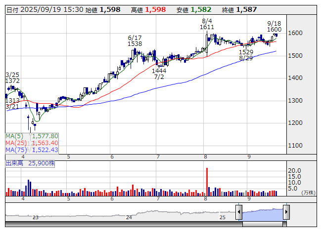323x232 pixels.
Task: Click the 3/25 1372 peak annotation
Action: [12, 77]
